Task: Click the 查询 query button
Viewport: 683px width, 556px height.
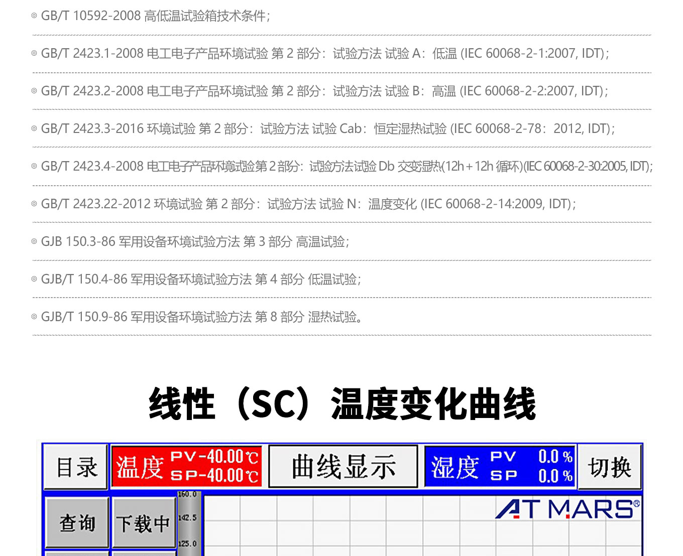Action: [x=77, y=523]
